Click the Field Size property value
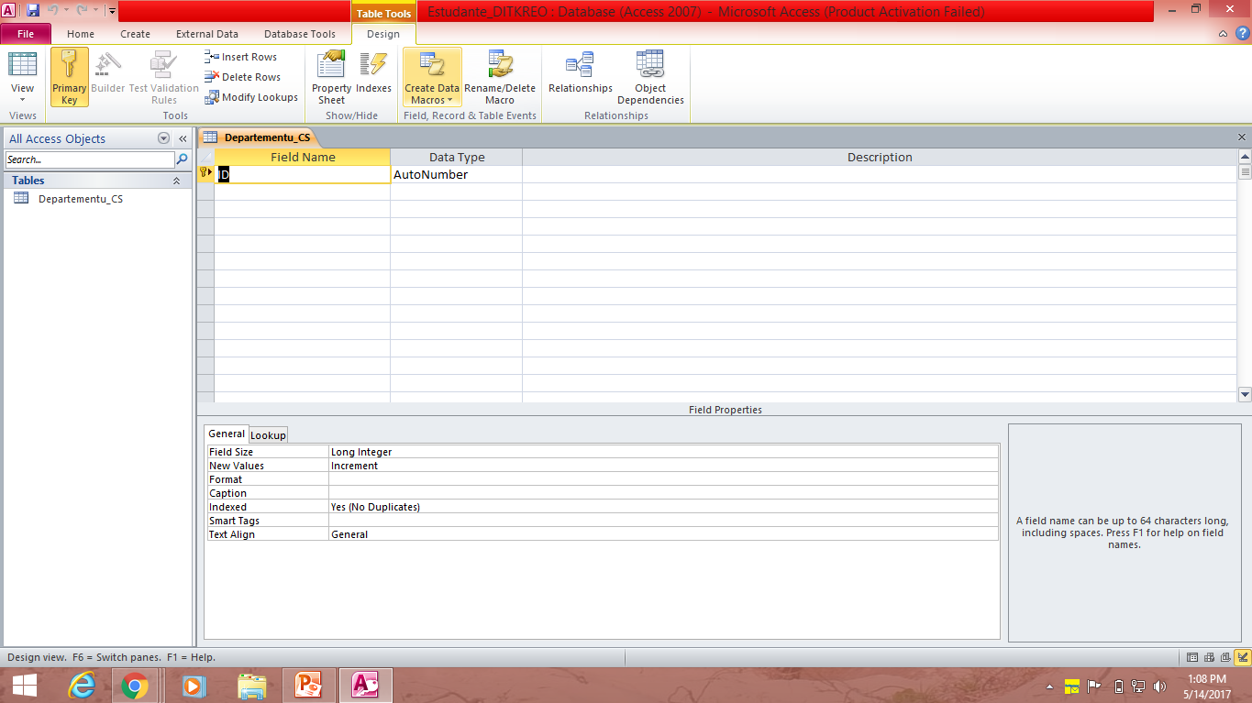Screen dimensions: 1252x703 coord(663,452)
